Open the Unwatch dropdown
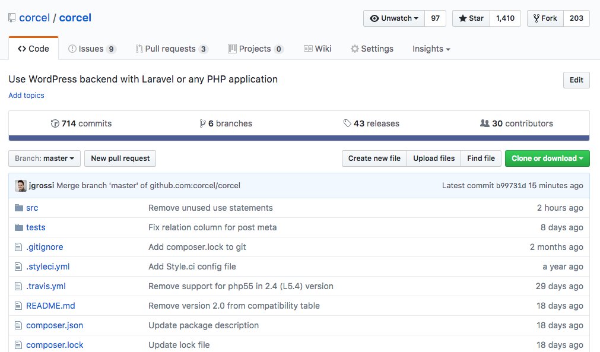600x352 pixels. 393,18
